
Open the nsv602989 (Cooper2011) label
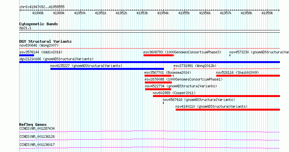174,93
